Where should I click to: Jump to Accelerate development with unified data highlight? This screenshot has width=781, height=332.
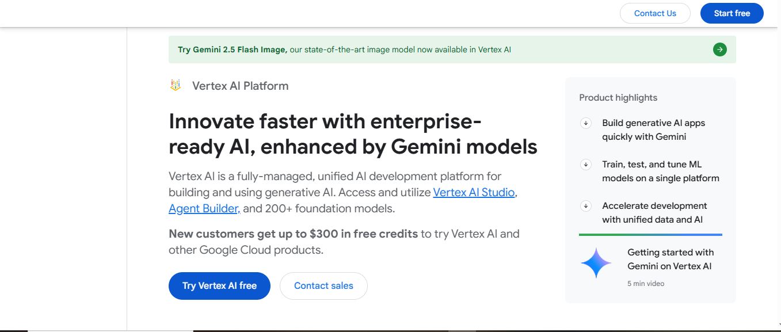click(654, 213)
